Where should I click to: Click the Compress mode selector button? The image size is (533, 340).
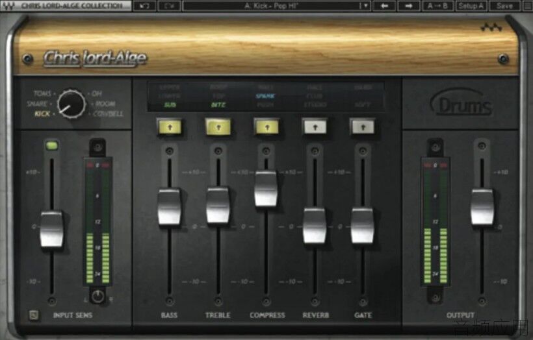[267, 127]
